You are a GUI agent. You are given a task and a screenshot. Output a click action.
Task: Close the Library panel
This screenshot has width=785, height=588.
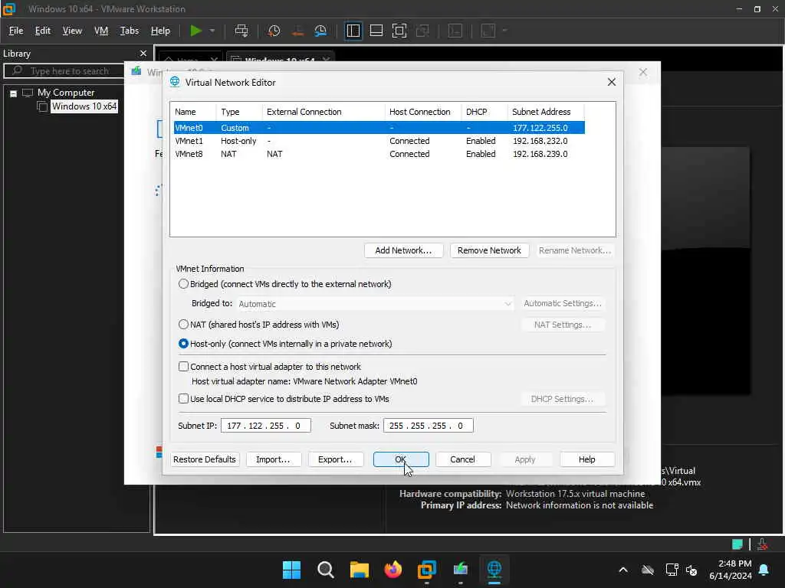pyautogui.click(x=143, y=53)
